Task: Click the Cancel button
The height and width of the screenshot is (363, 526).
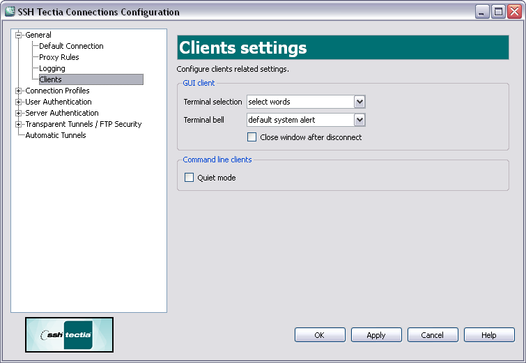Action: 433,335
